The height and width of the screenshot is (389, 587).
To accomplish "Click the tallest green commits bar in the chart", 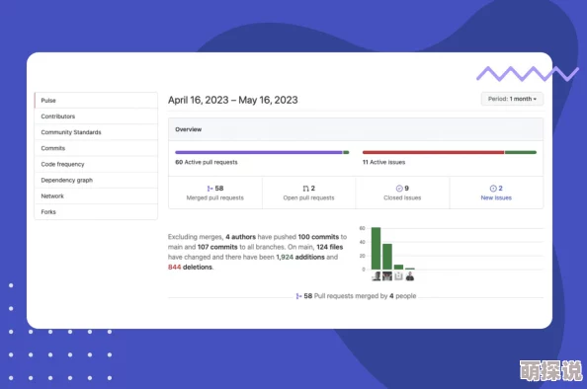I will [376, 249].
